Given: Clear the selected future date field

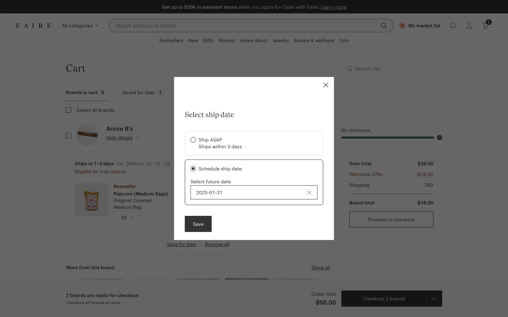Looking at the screenshot, I should 309,192.
